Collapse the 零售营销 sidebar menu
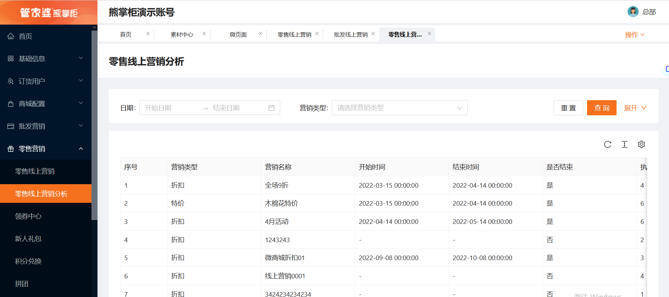The image size is (669, 297). [81, 149]
